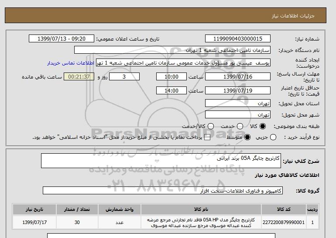Tick the Islamic treasury payment checkbox

click(207, 138)
